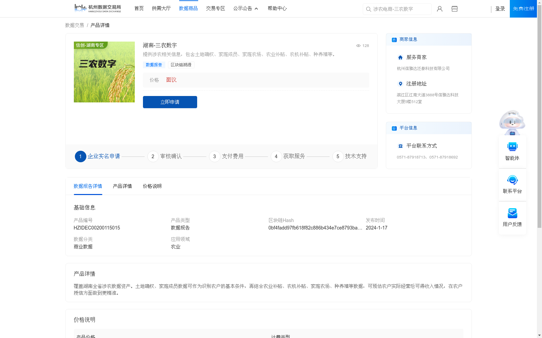Viewport: 542px width, 338px height.
Task: Click the 服务商家 home icon
Action: click(400, 57)
